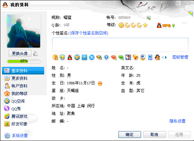Screen dimensions: 194x141
Task: Show previous badges with left arrow
Action: point(163,57)
